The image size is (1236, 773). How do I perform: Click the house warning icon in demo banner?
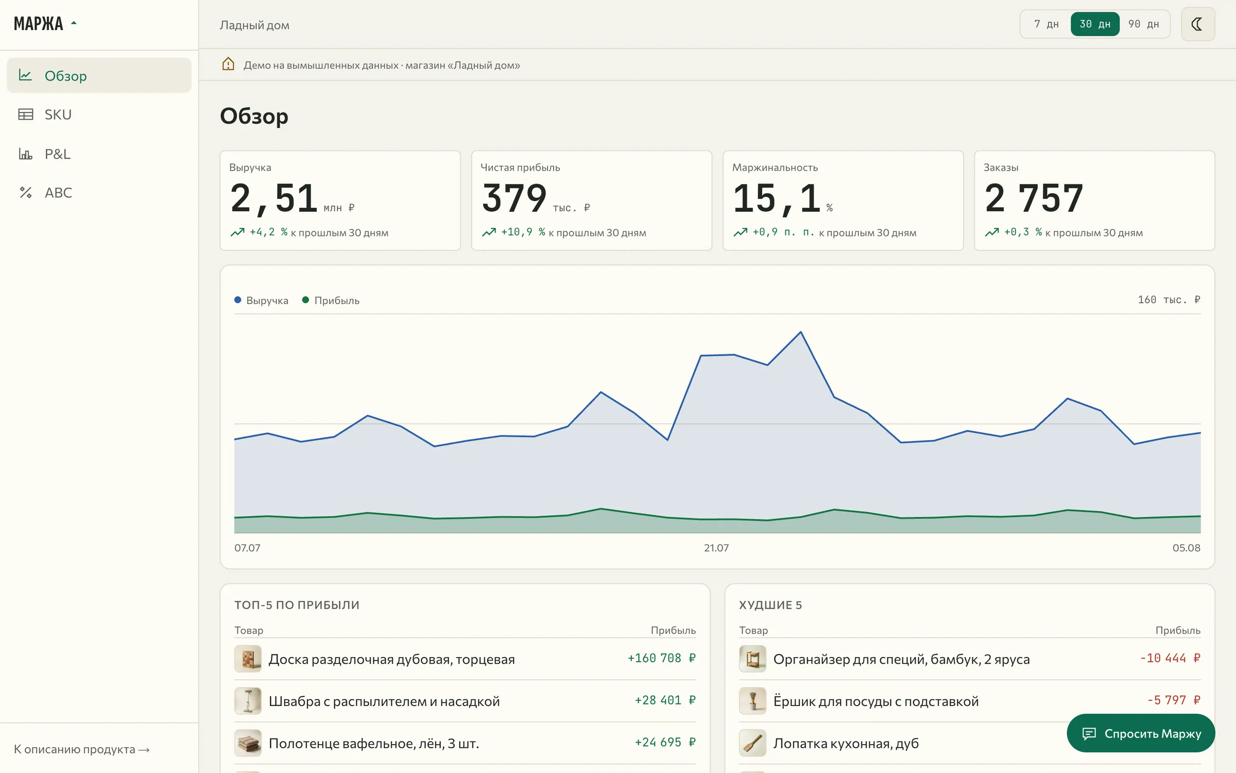(x=228, y=64)
